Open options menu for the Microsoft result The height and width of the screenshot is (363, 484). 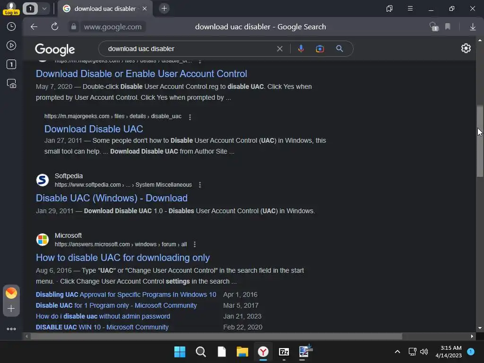click(194, 244)
